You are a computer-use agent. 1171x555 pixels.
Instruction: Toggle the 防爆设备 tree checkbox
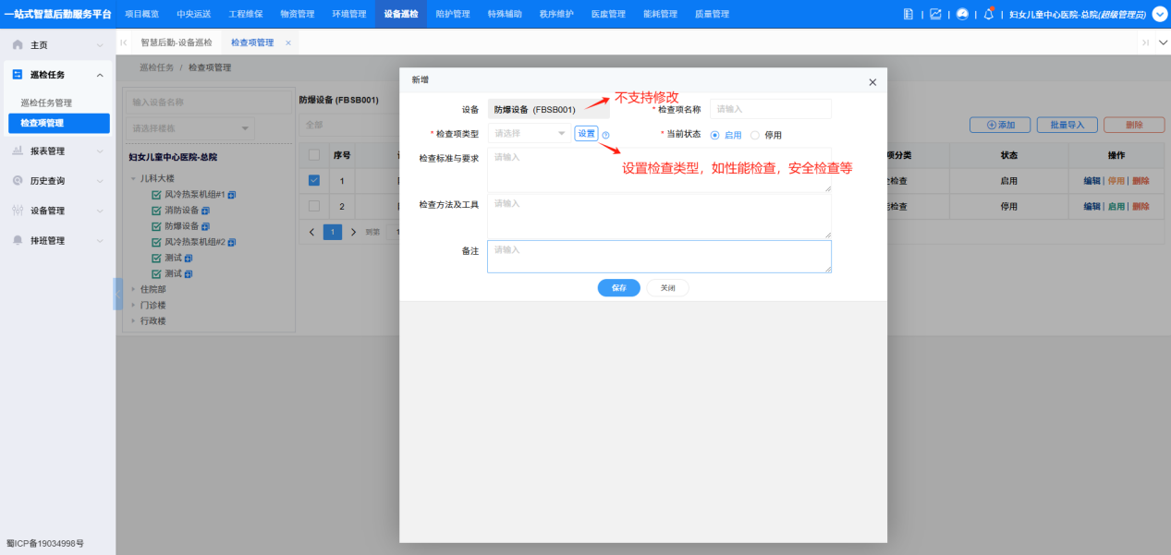(x=156, y=226)
